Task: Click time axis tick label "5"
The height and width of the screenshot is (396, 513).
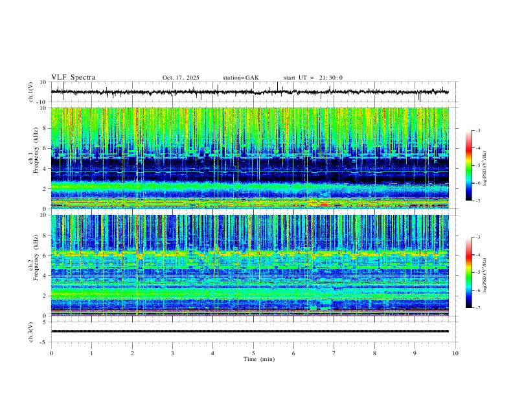Action: point(253,353)
